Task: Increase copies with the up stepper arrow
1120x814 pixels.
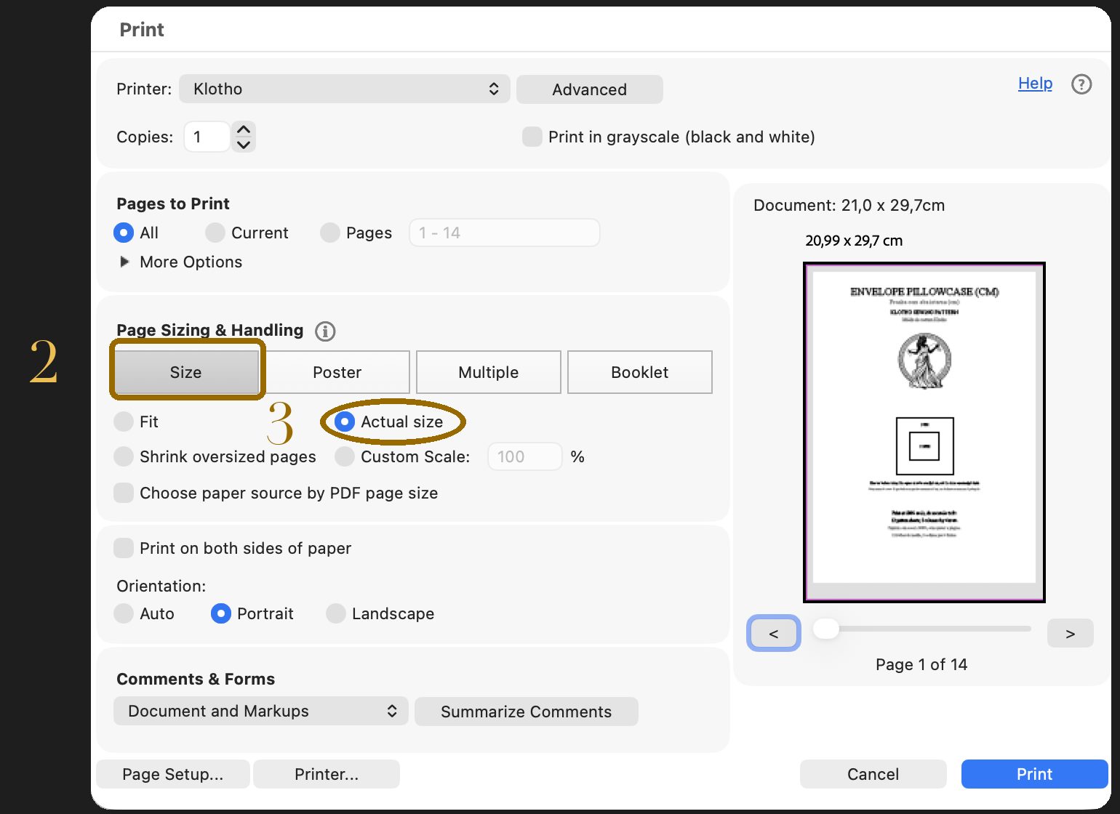Action: click(x=244, y=129)
